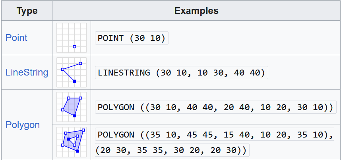Go to the Polygon link
This screenshot has width=341, height=161.
(x=23, y=125)
